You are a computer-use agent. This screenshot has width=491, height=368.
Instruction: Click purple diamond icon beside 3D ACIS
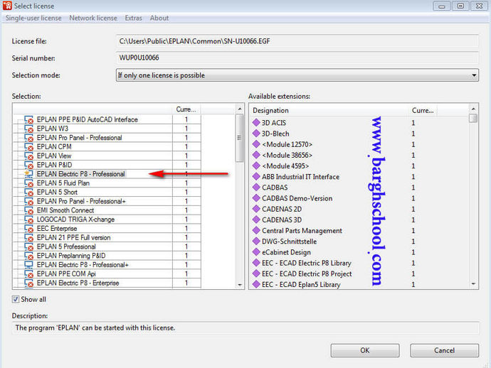(256, 123)
